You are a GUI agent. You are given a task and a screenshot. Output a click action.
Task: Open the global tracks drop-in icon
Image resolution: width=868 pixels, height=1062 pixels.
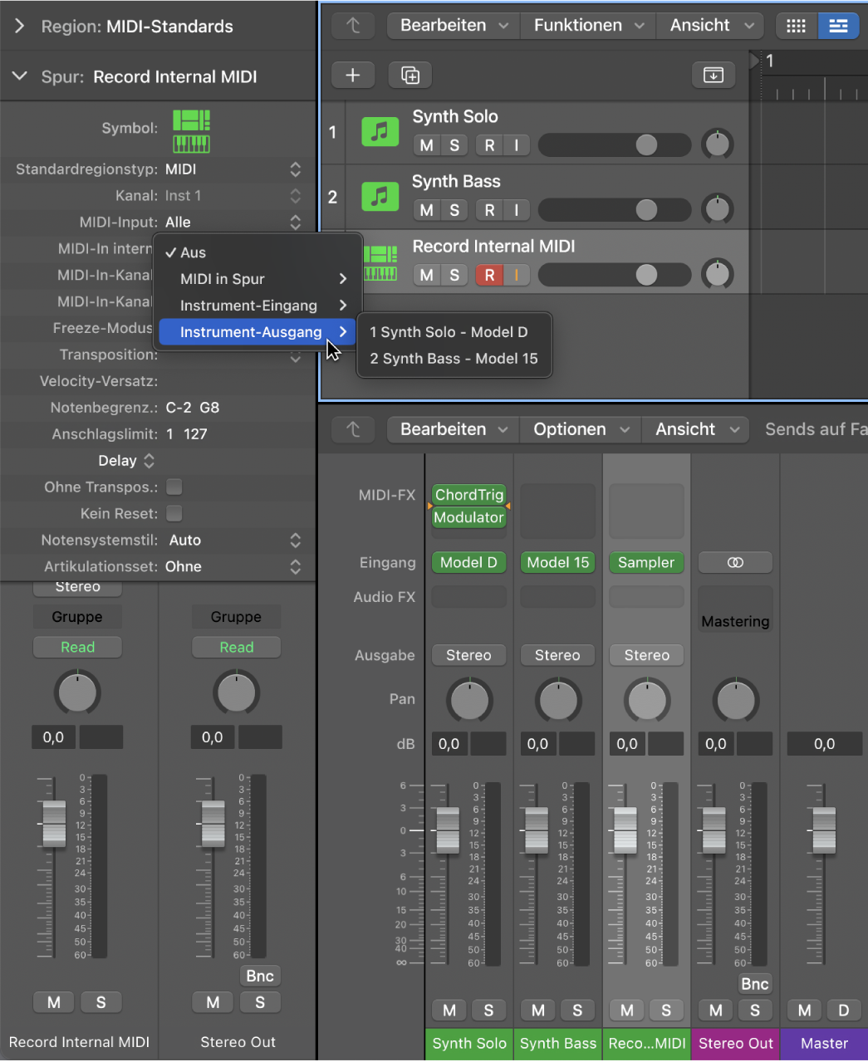714,75
